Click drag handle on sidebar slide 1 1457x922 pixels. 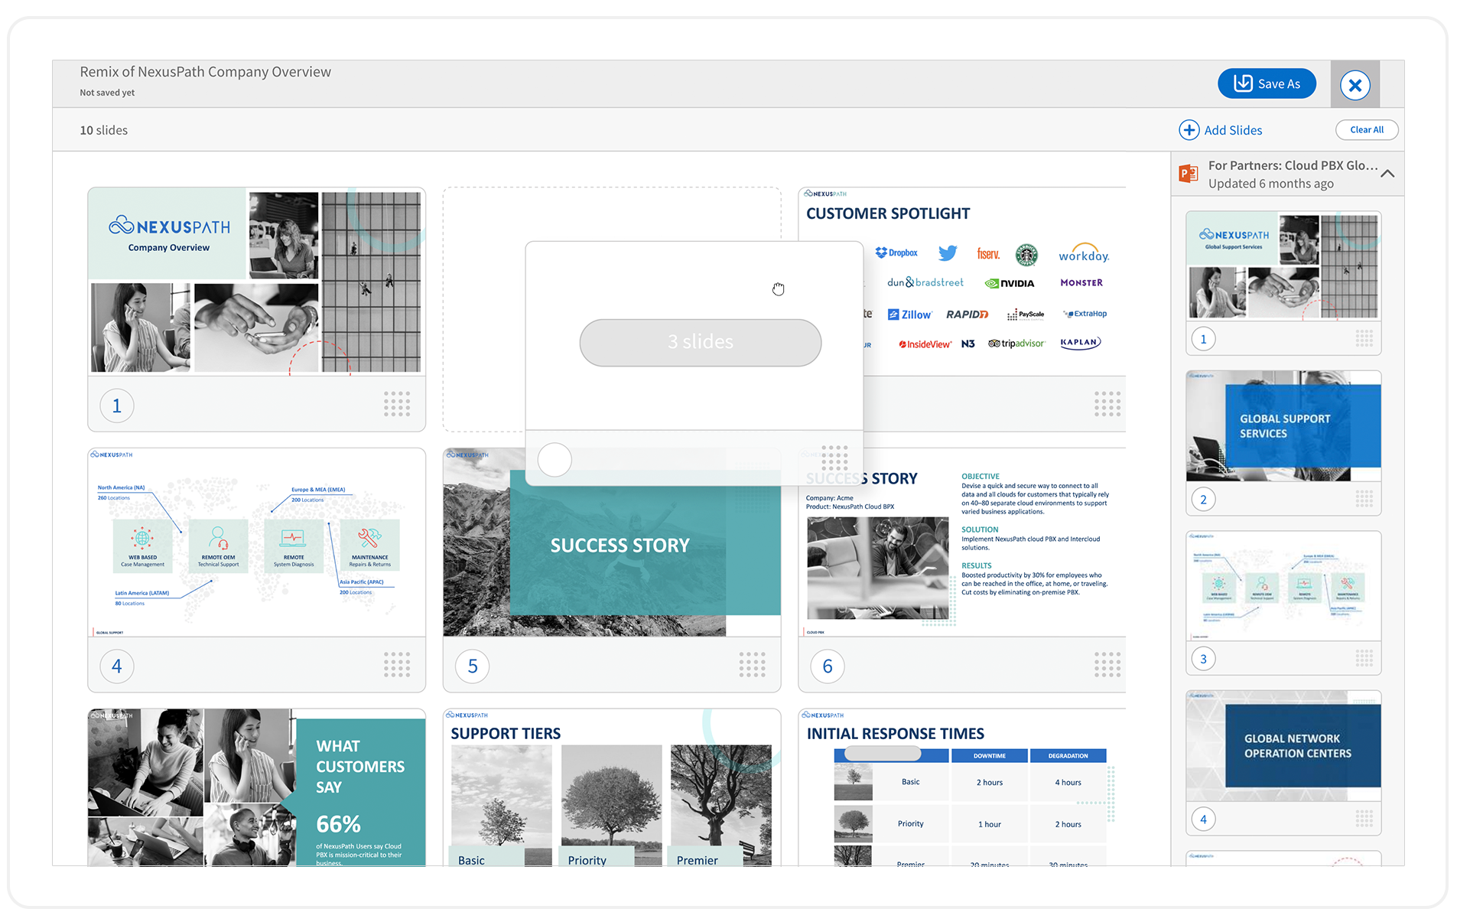[1364, 338]
